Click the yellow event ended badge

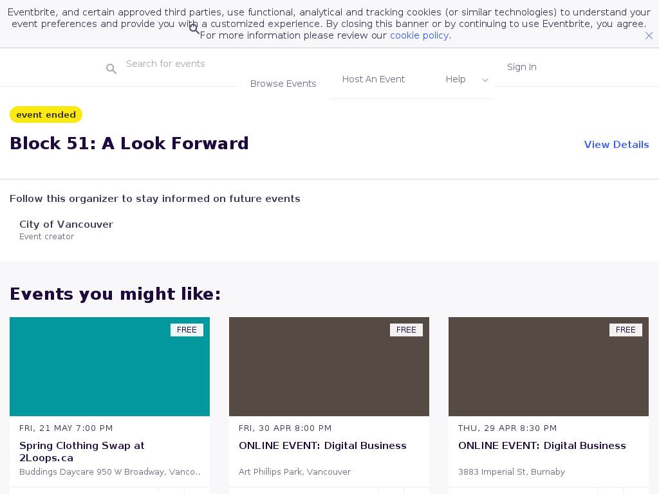46,114
